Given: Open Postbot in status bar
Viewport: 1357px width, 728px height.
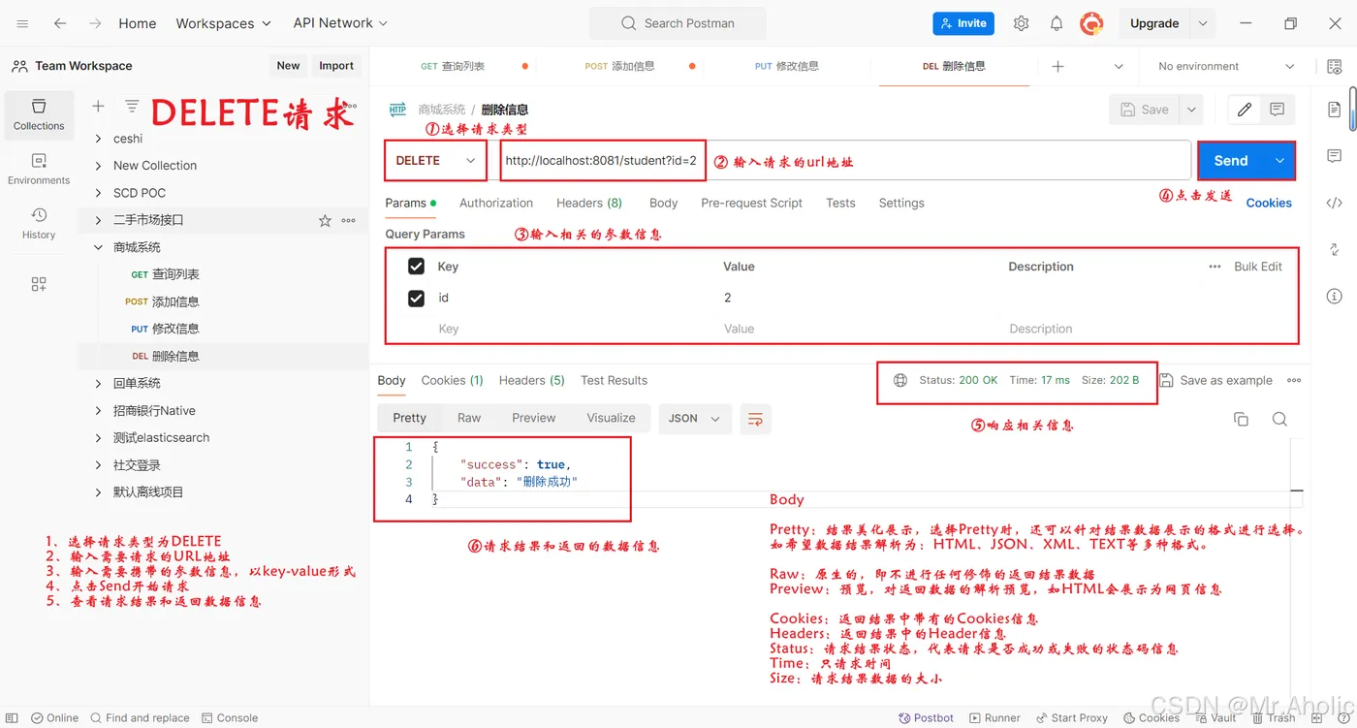Looking at the screenshot, I should (927, 718).
